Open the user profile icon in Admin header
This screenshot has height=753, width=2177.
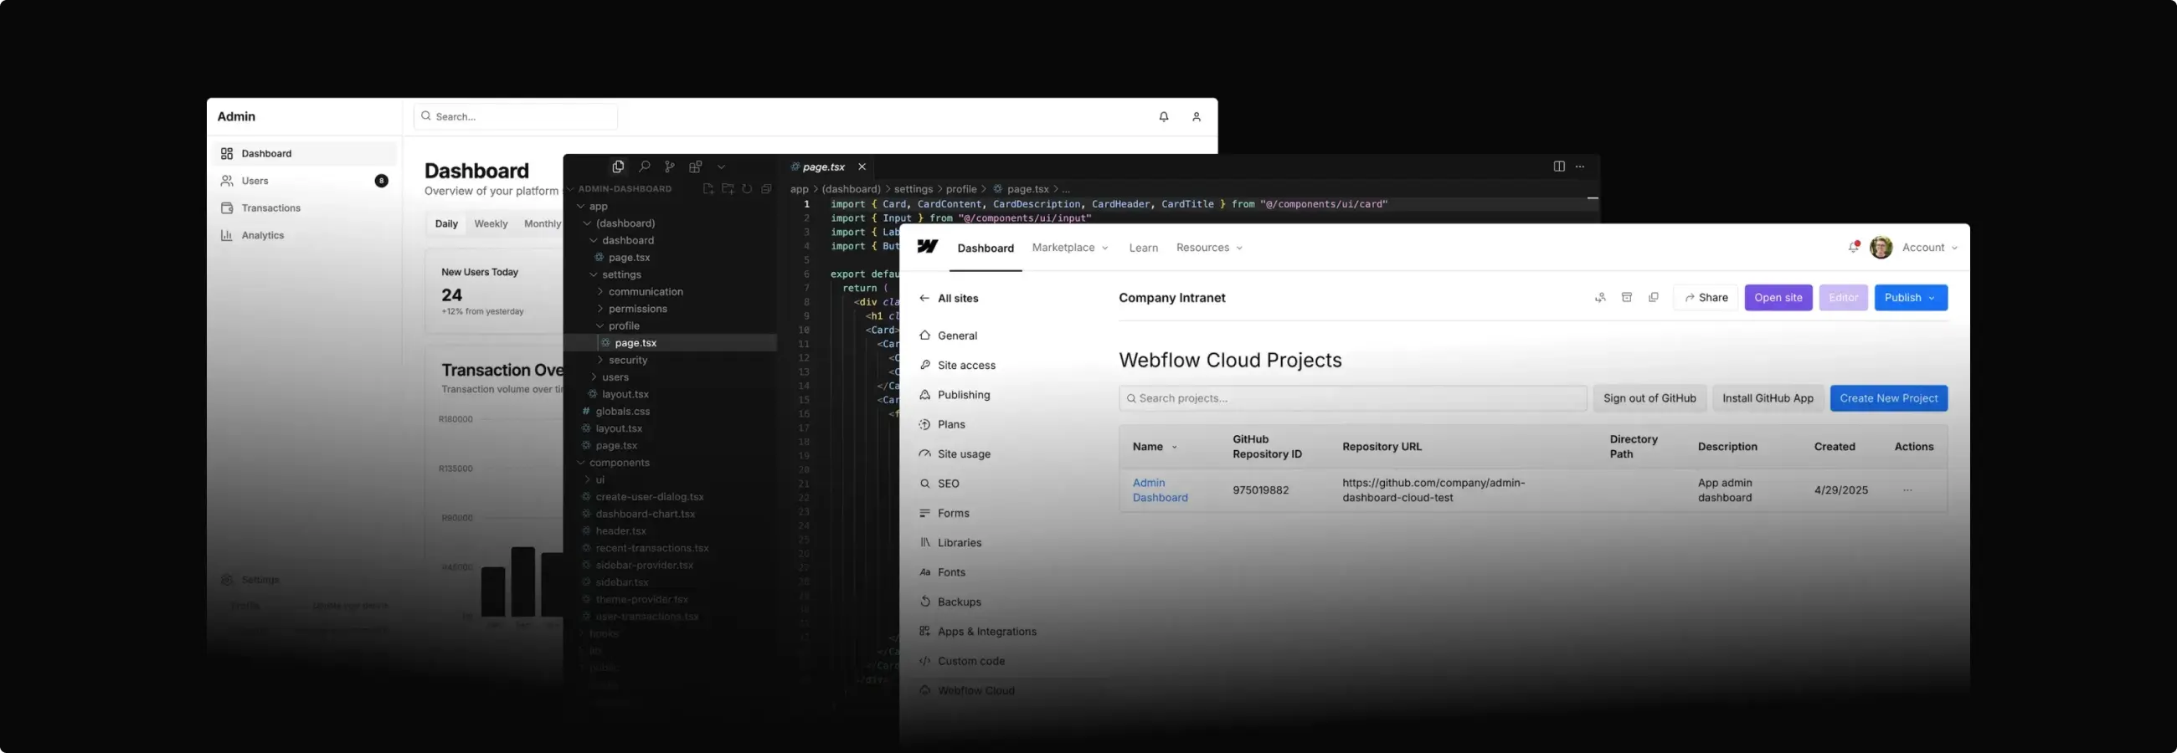click(1197, 116)
